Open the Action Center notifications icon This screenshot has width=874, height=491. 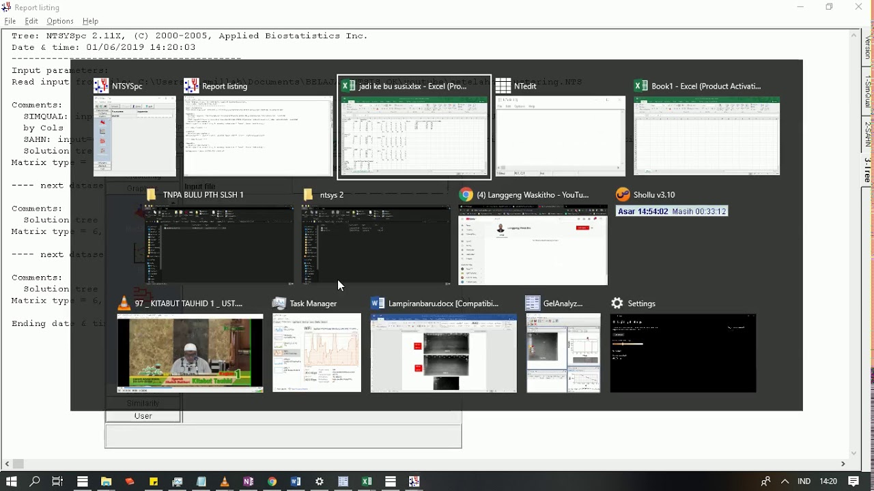point(854,481)
